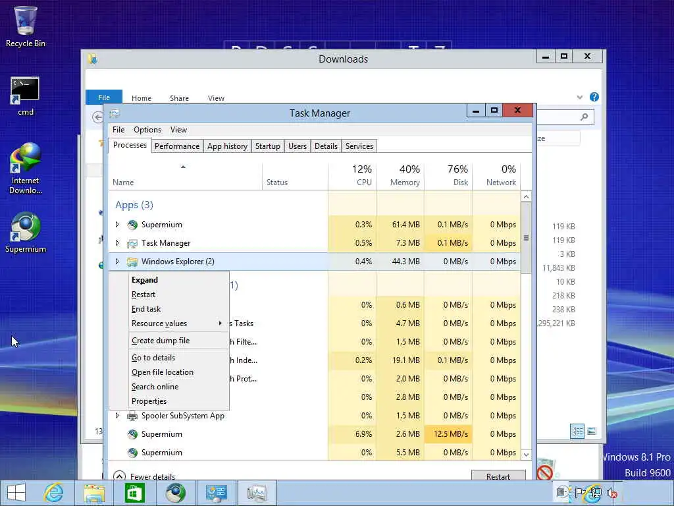
Task: Click the process list scrollbar thumb
Action: (x=526, y=238)
